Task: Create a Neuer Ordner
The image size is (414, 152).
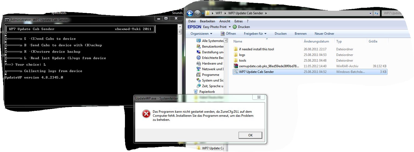Action: [324, 34]
